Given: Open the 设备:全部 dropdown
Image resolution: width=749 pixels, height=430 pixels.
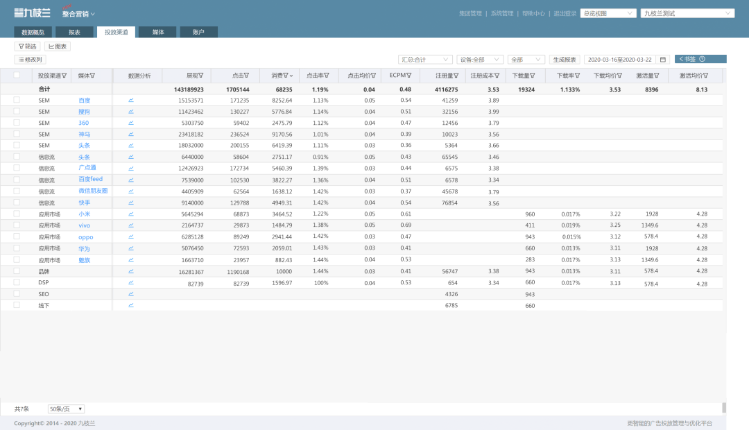Looking at the screenshot, I should [480, 60].
